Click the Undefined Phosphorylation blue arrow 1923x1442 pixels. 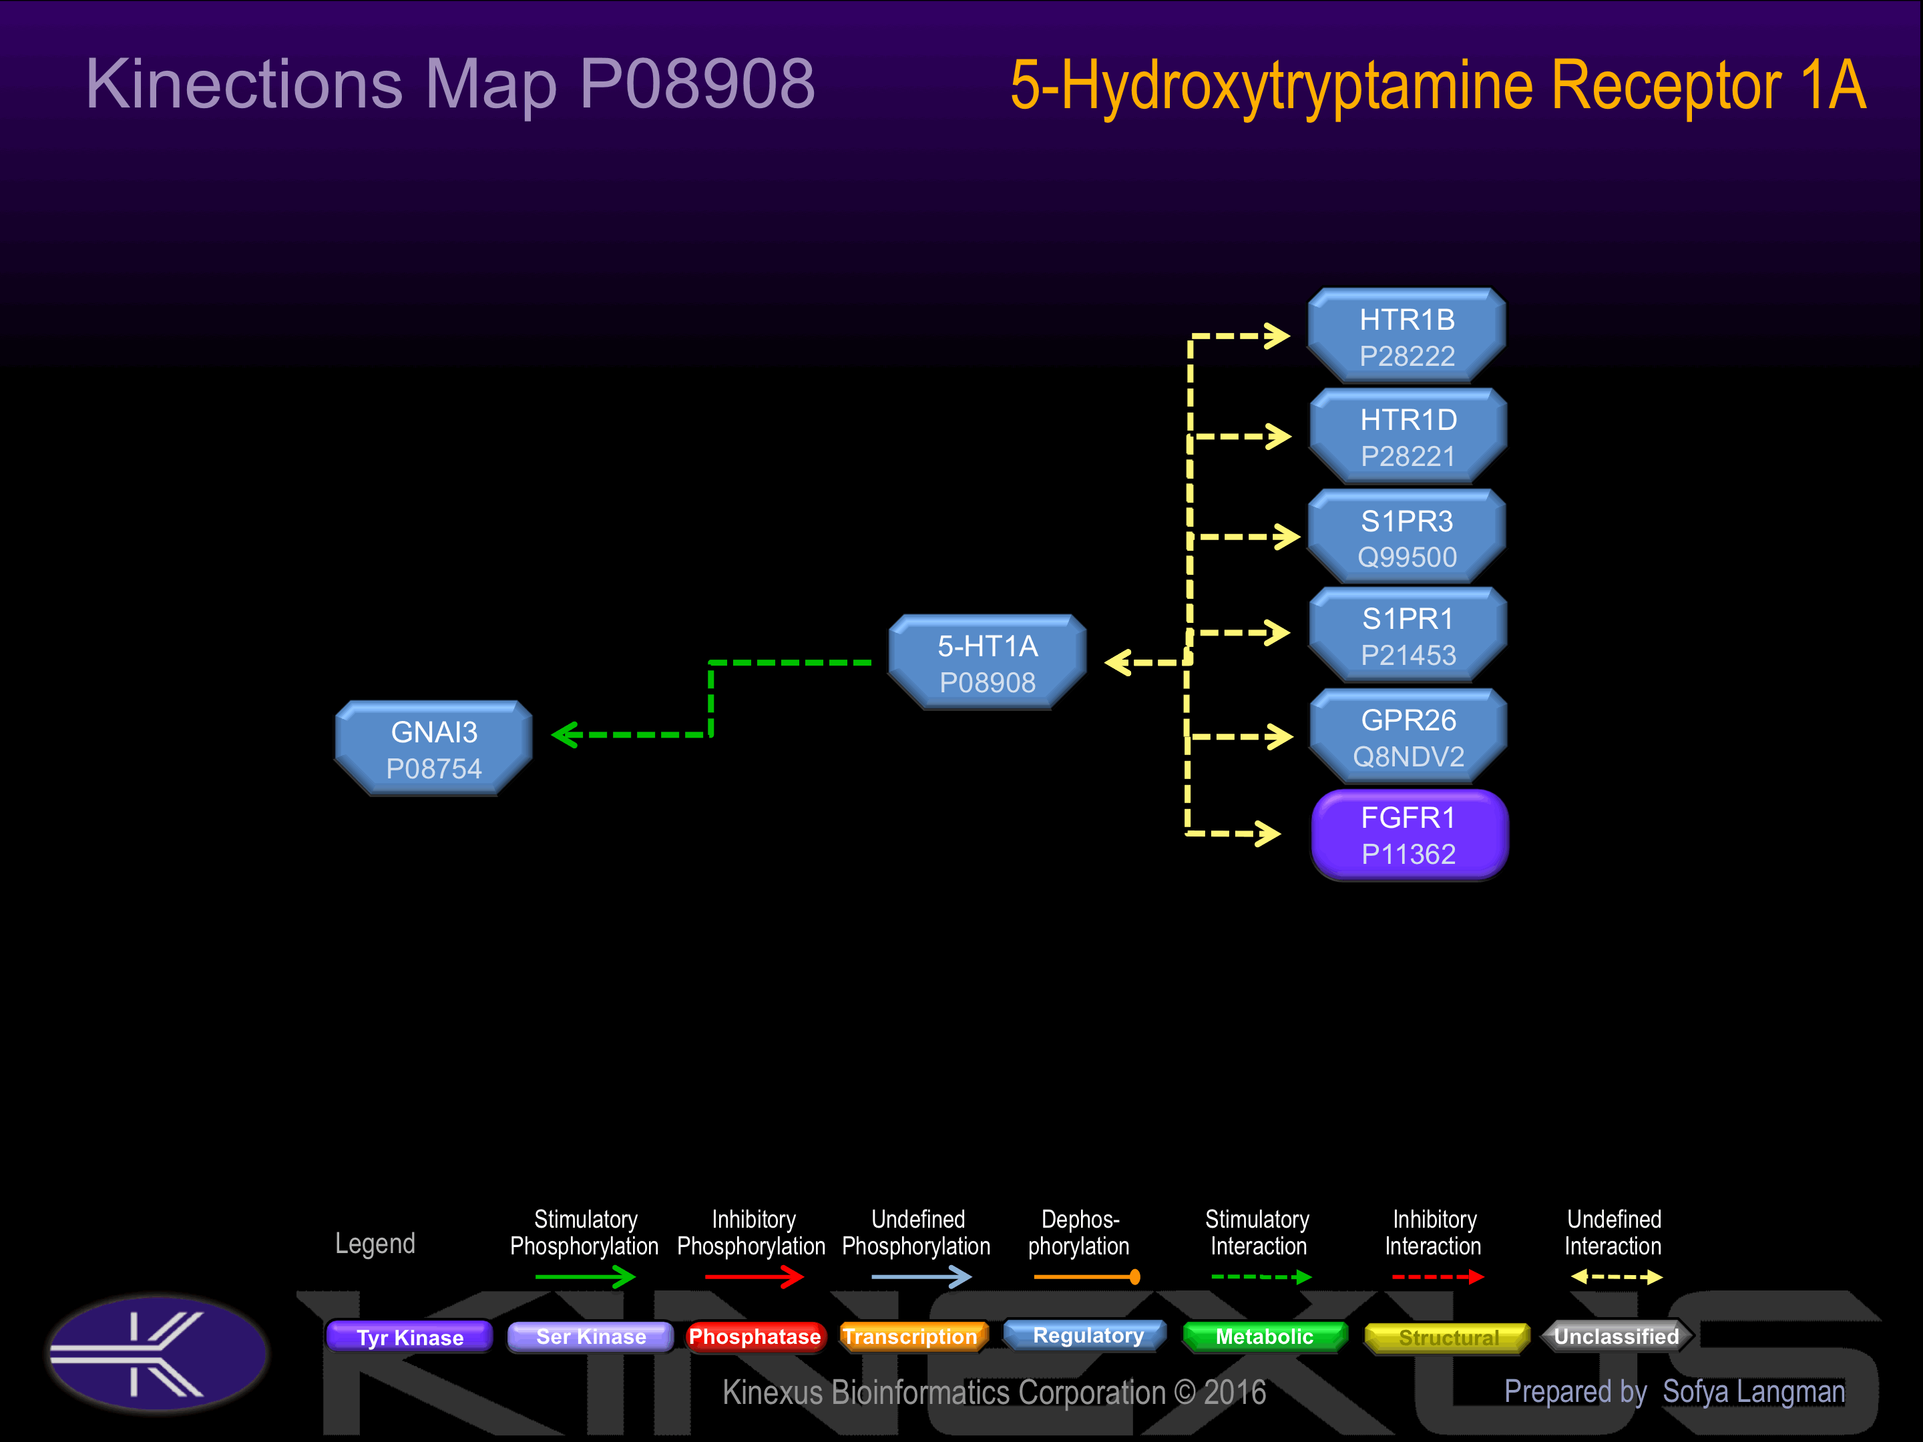(x=921, y=1277)
